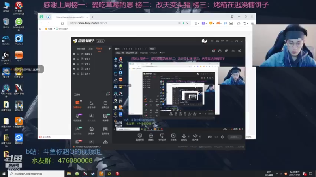
Task: Add 多媒体 multimedia source
Action: tap(173, 137)
